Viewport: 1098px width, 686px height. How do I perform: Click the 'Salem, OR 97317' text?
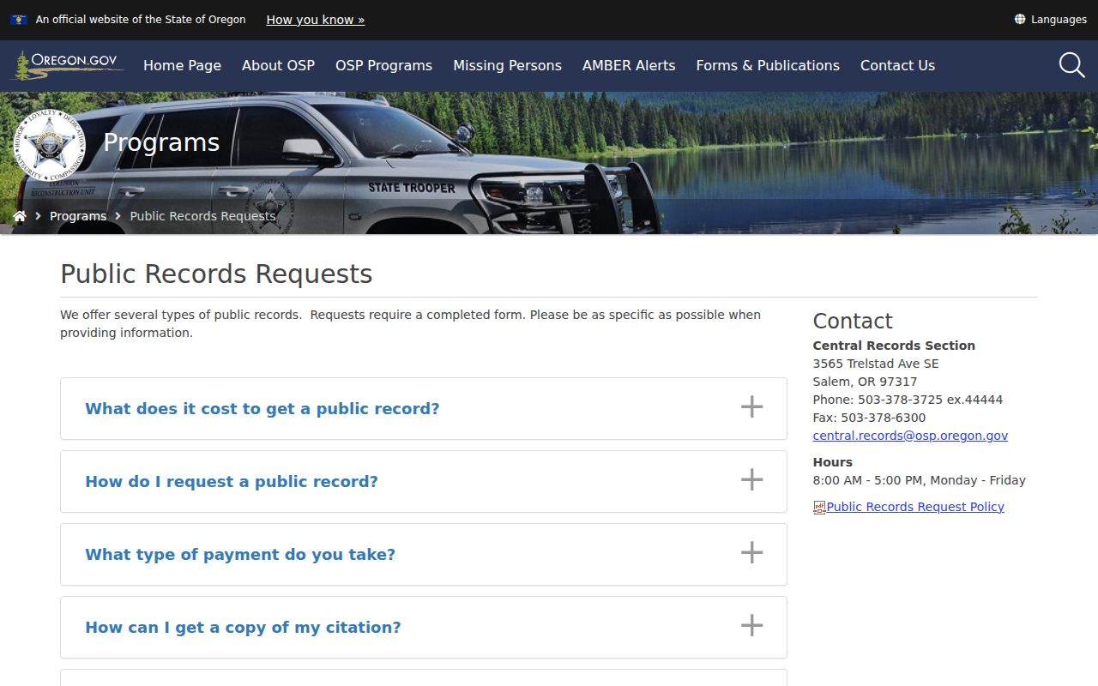point(865,382)
